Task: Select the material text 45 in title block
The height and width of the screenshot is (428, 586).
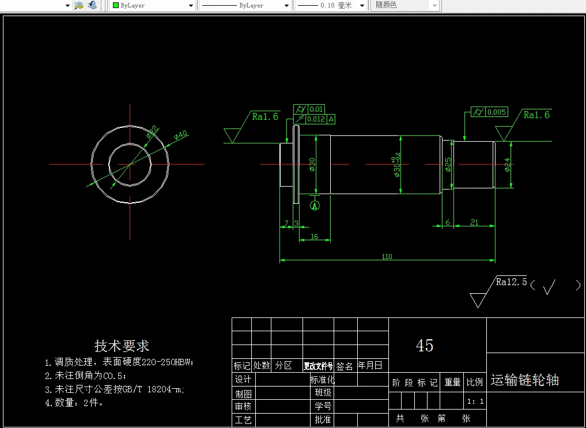Action: pyautogui.click(x=425, y=346)
